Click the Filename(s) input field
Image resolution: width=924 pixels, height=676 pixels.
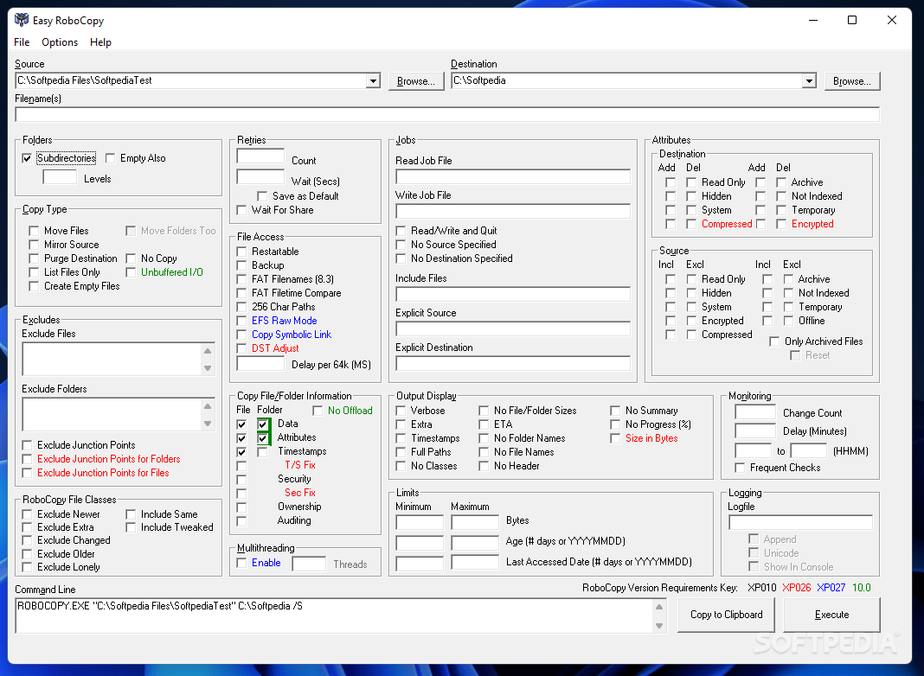(x=447, y=114)
